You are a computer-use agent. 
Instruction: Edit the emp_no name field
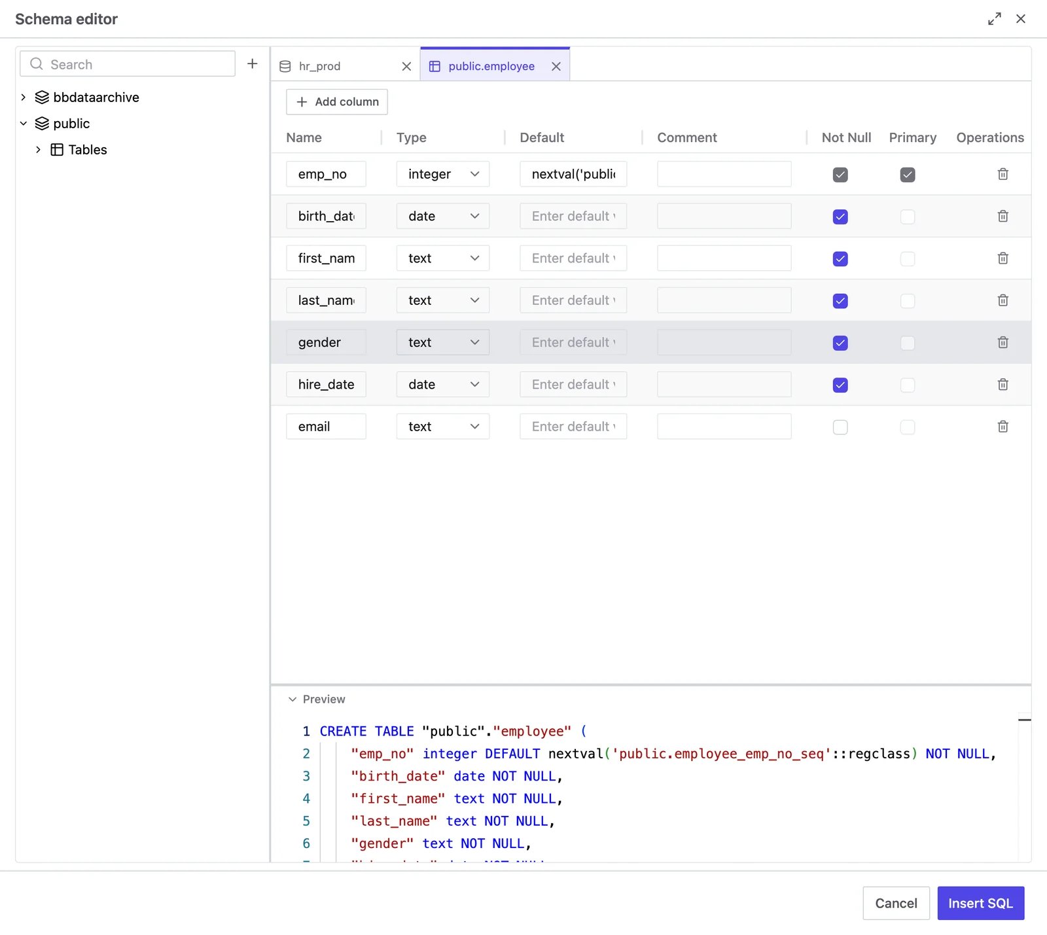click(326, 174)
